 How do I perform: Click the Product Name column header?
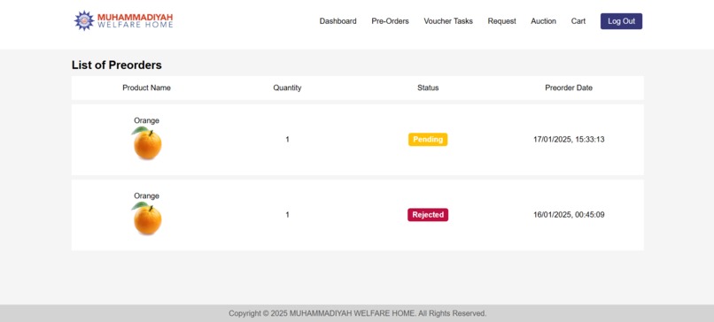[147, 88]
